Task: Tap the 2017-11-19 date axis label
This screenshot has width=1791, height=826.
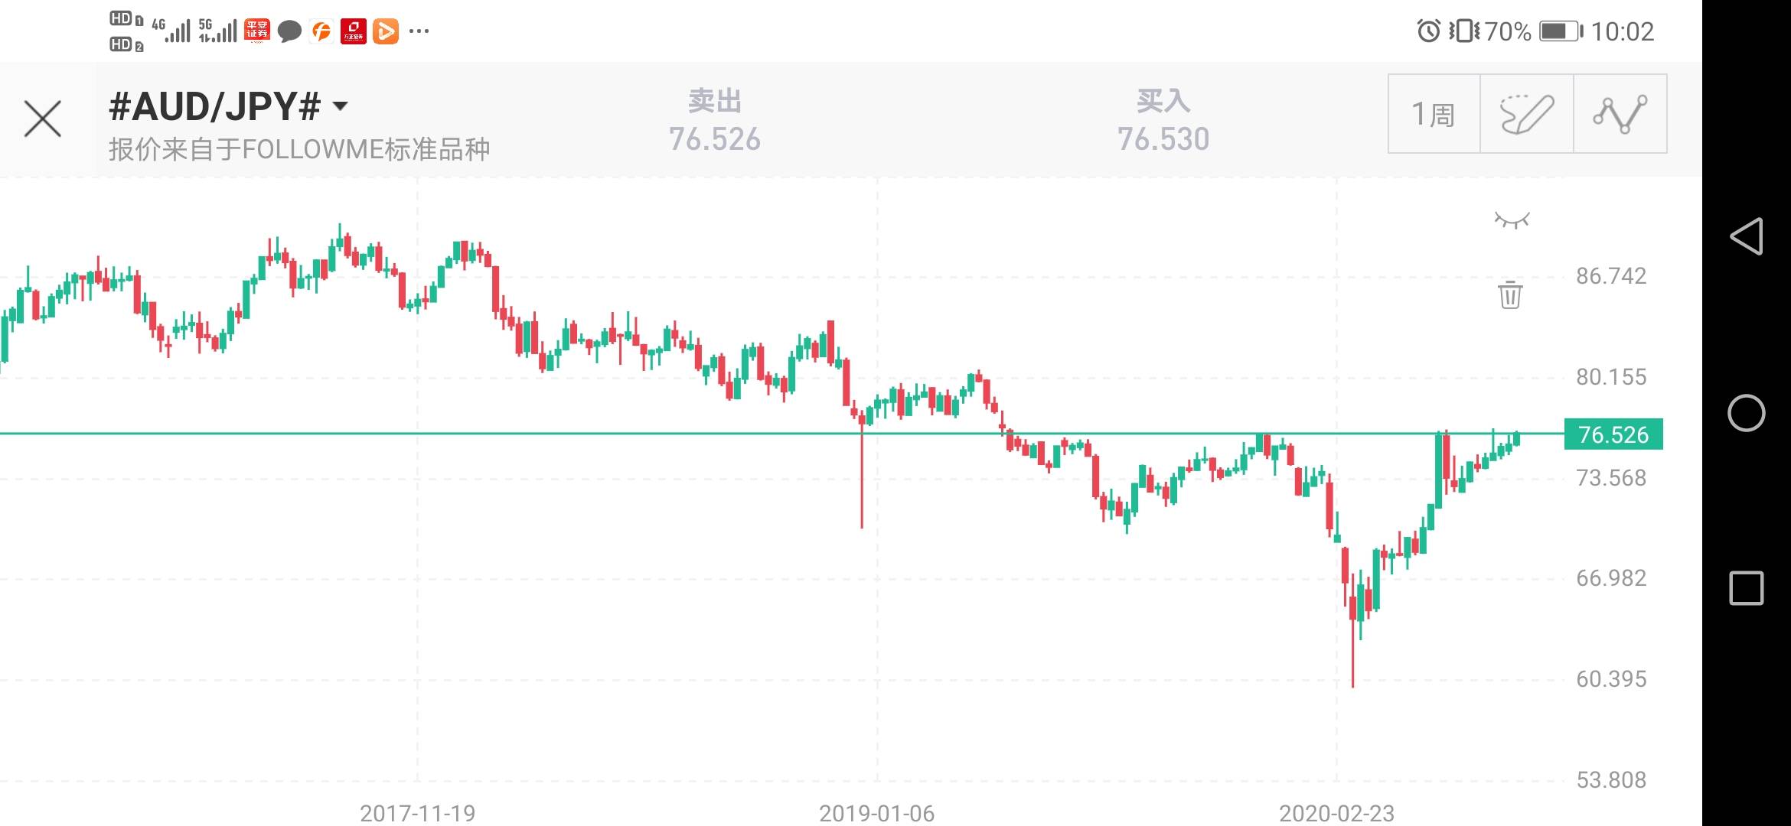Action: 417,813
